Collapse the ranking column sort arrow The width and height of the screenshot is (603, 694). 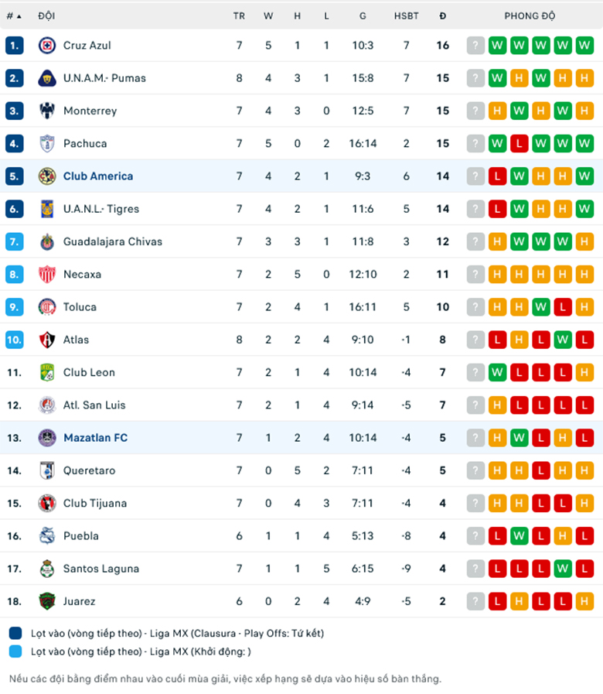pos(20,15)
